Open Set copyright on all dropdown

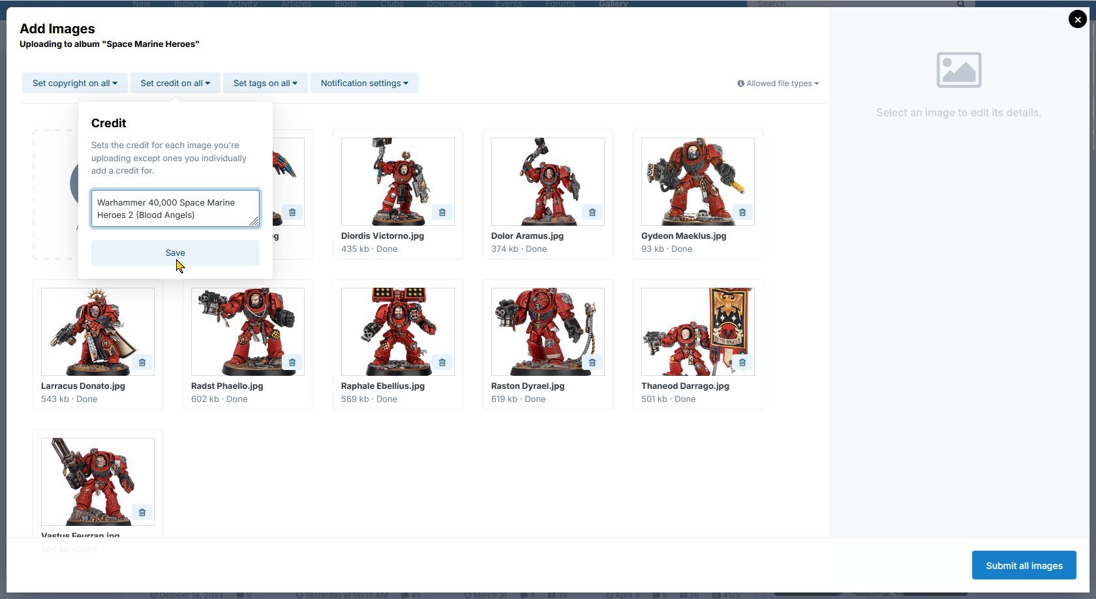74,84
